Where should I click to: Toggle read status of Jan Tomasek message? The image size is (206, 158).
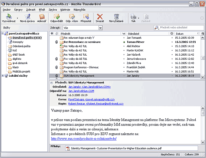point(124,38)
